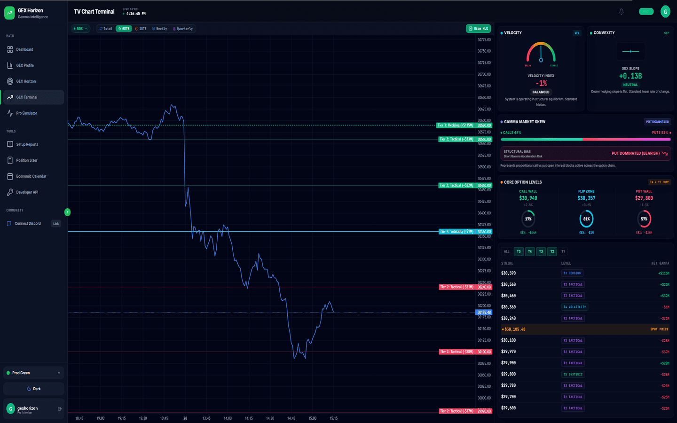Open GEX Profile via its bar-chart icon
Screen dimensions: 677x423
(10, 65)
